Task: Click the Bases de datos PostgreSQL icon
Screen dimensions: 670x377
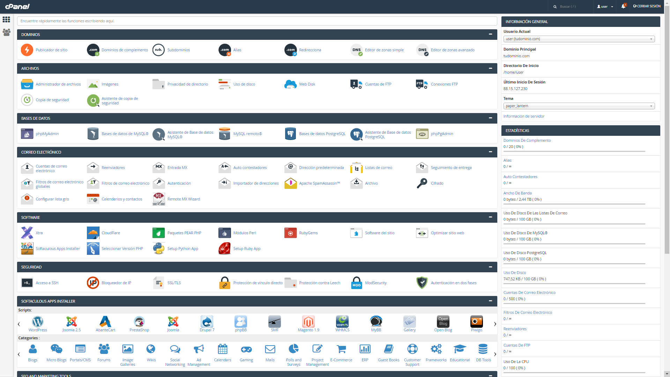Action: 290,134
